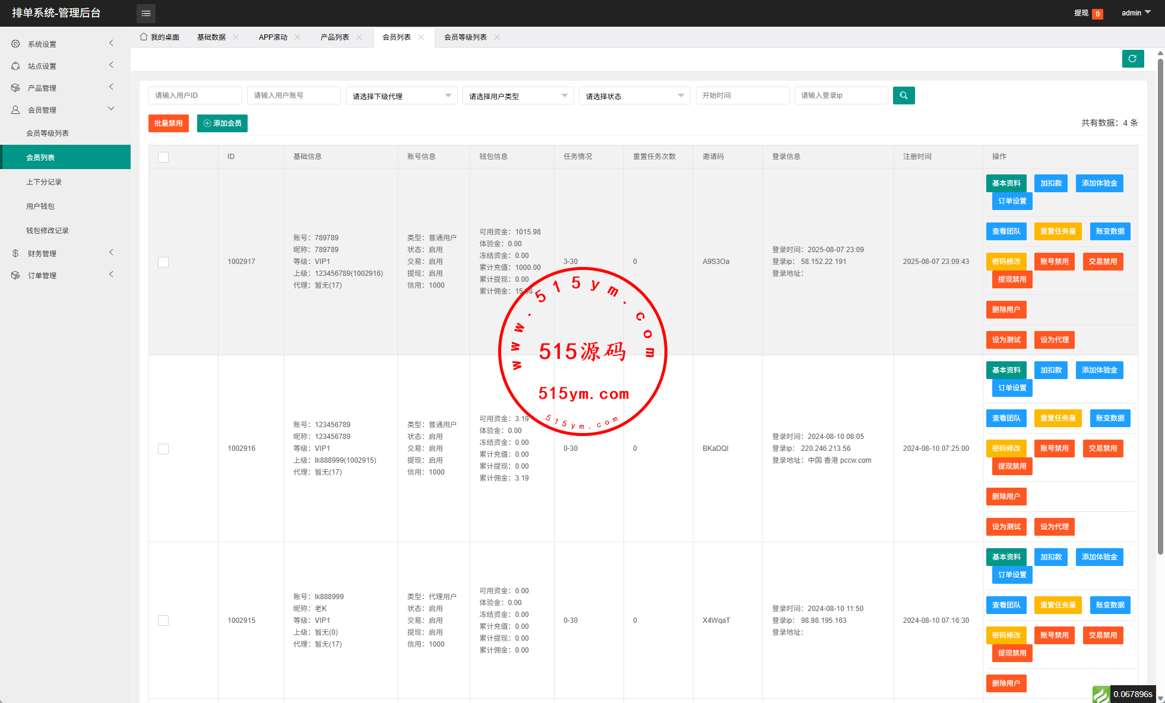Open the 请选择下级代理 dropdown
Viewport: 1165px width, 703px height.
point(401,96)
